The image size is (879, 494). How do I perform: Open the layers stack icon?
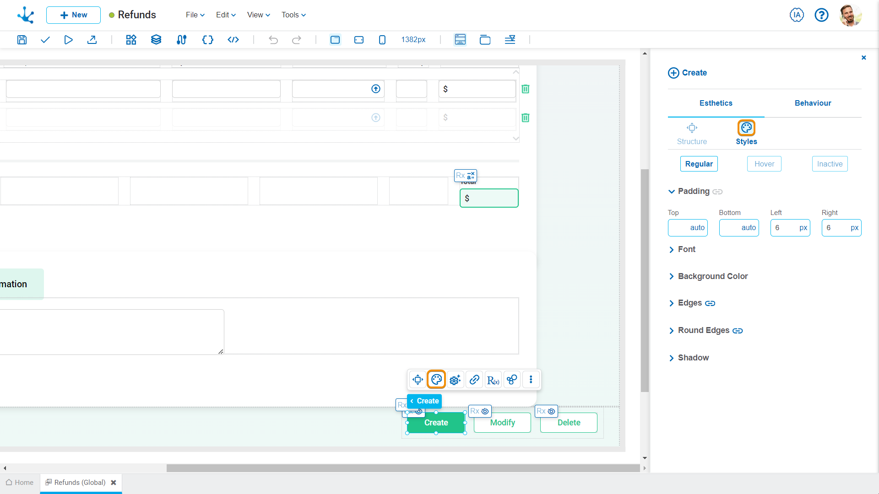point(156,40)
